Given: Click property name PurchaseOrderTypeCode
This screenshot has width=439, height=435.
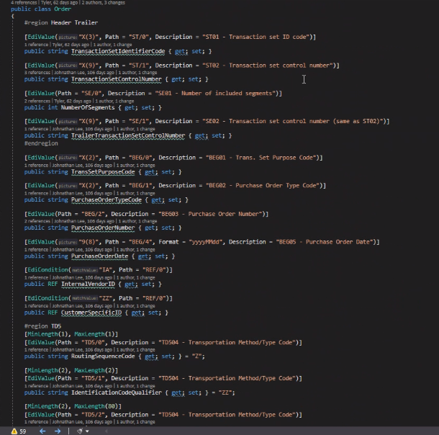Looking at the screenshot, I should [x=107, y=199].
